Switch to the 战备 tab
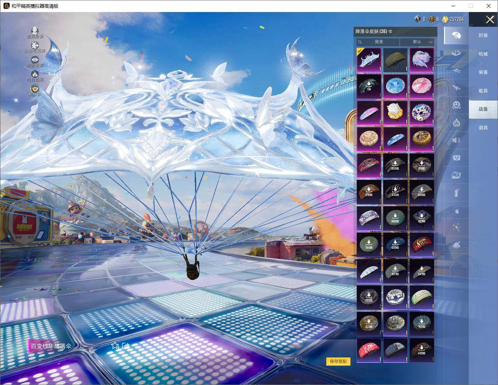This screenshot has height=385, width=498. coord(483,109)
